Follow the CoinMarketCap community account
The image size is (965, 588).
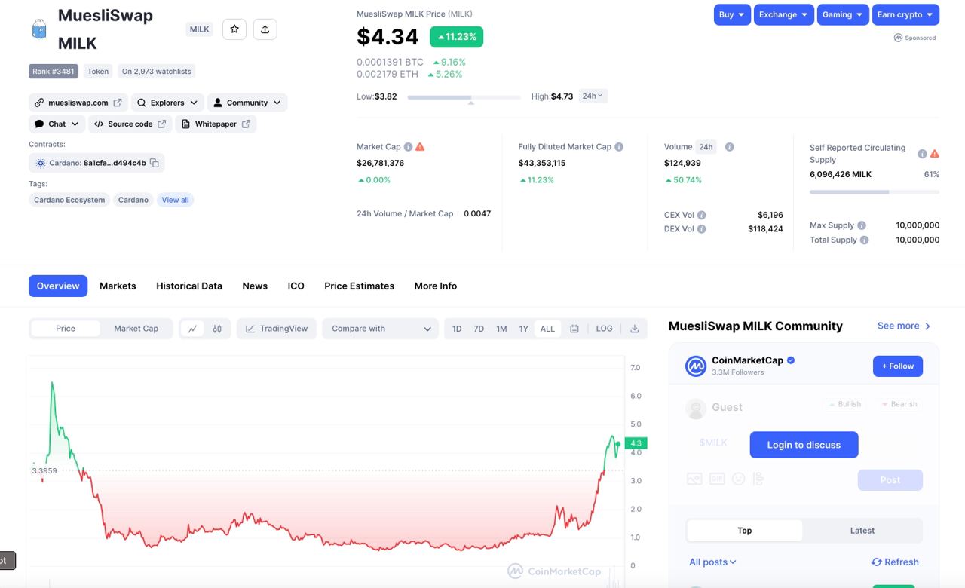coord(897,366)
